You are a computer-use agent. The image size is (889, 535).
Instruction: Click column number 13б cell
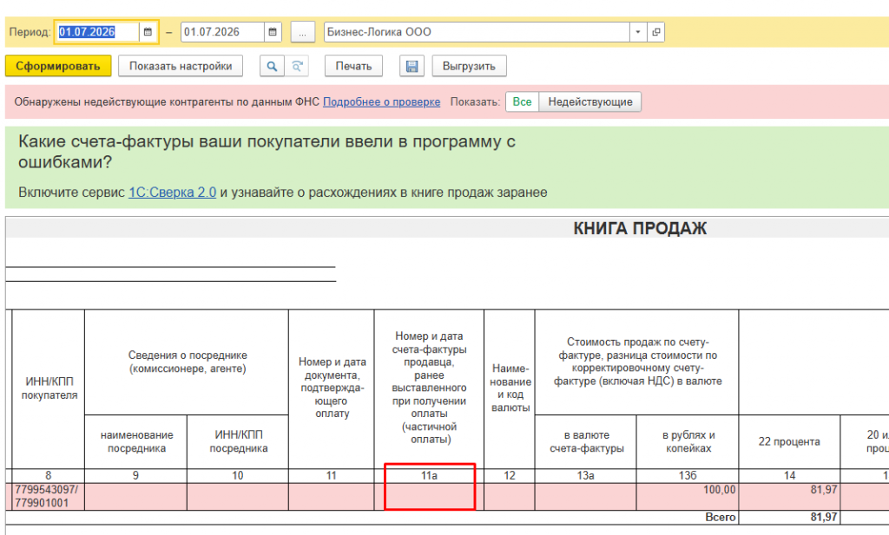(688, 475)
